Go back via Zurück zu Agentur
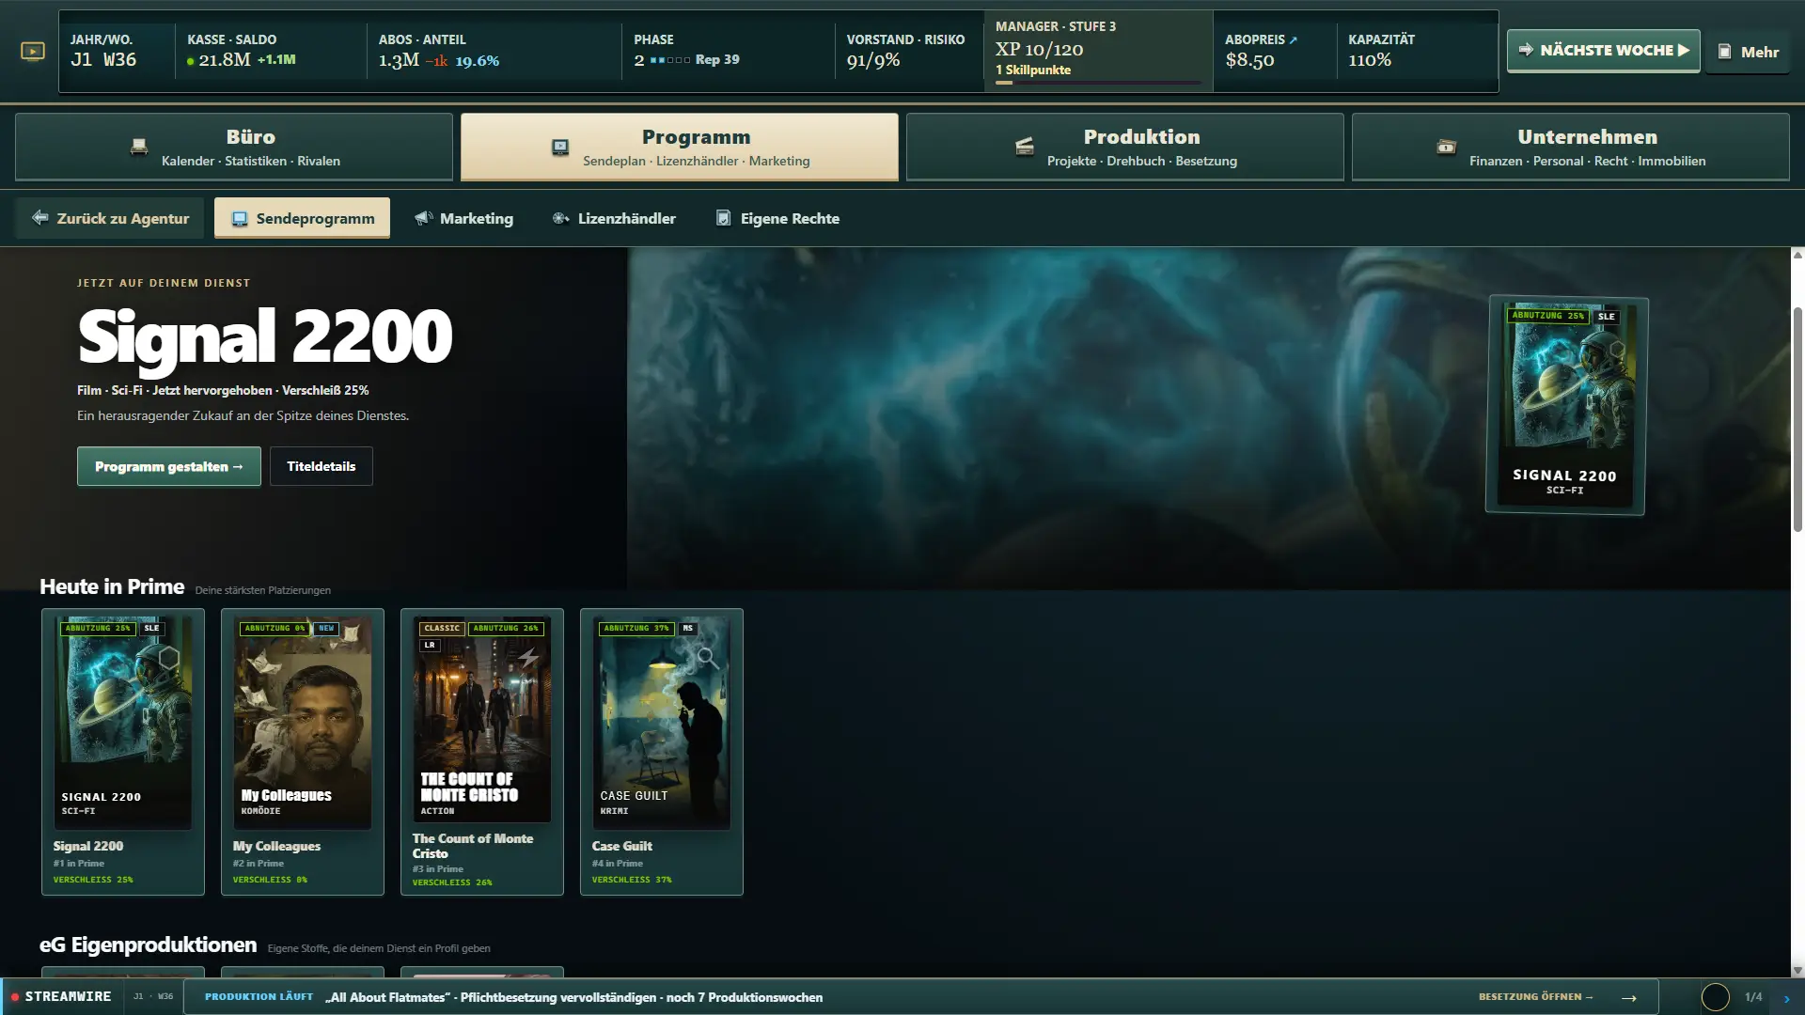The width and height of the screenshot is (1805, 1015). (x=110, y=218)
